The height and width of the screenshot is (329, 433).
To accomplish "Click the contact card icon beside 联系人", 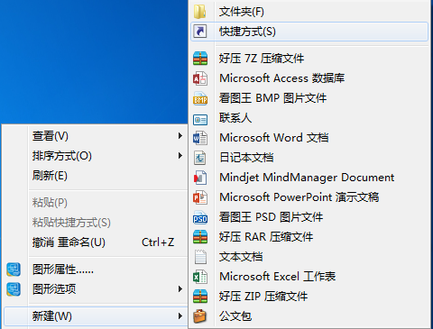I will click(200, 120).
